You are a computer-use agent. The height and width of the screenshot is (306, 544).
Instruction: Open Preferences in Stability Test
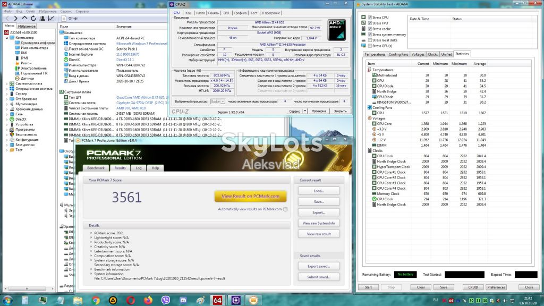[x=496, y=287]
